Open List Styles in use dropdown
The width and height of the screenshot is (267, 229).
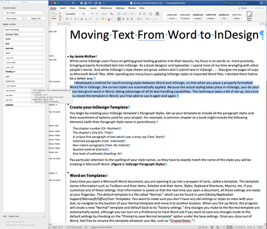tap(27, 216)
